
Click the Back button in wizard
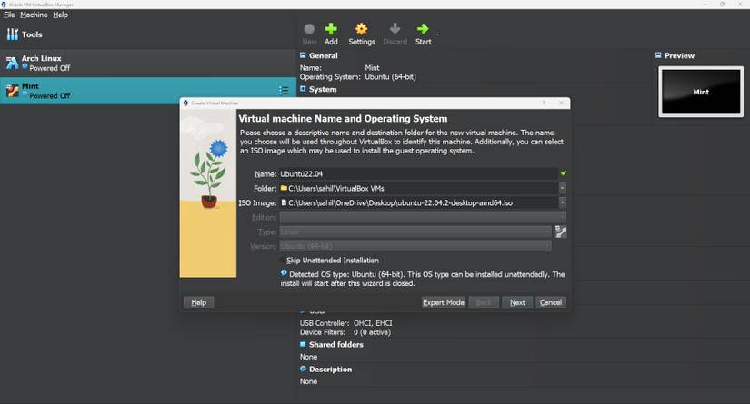point(484,302)
